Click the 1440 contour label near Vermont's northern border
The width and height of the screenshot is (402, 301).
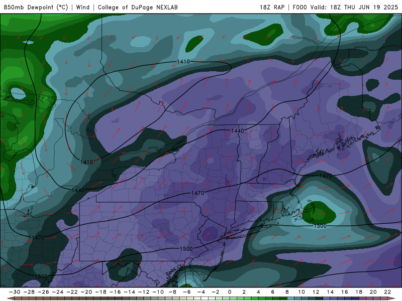(x=238, y=131)
